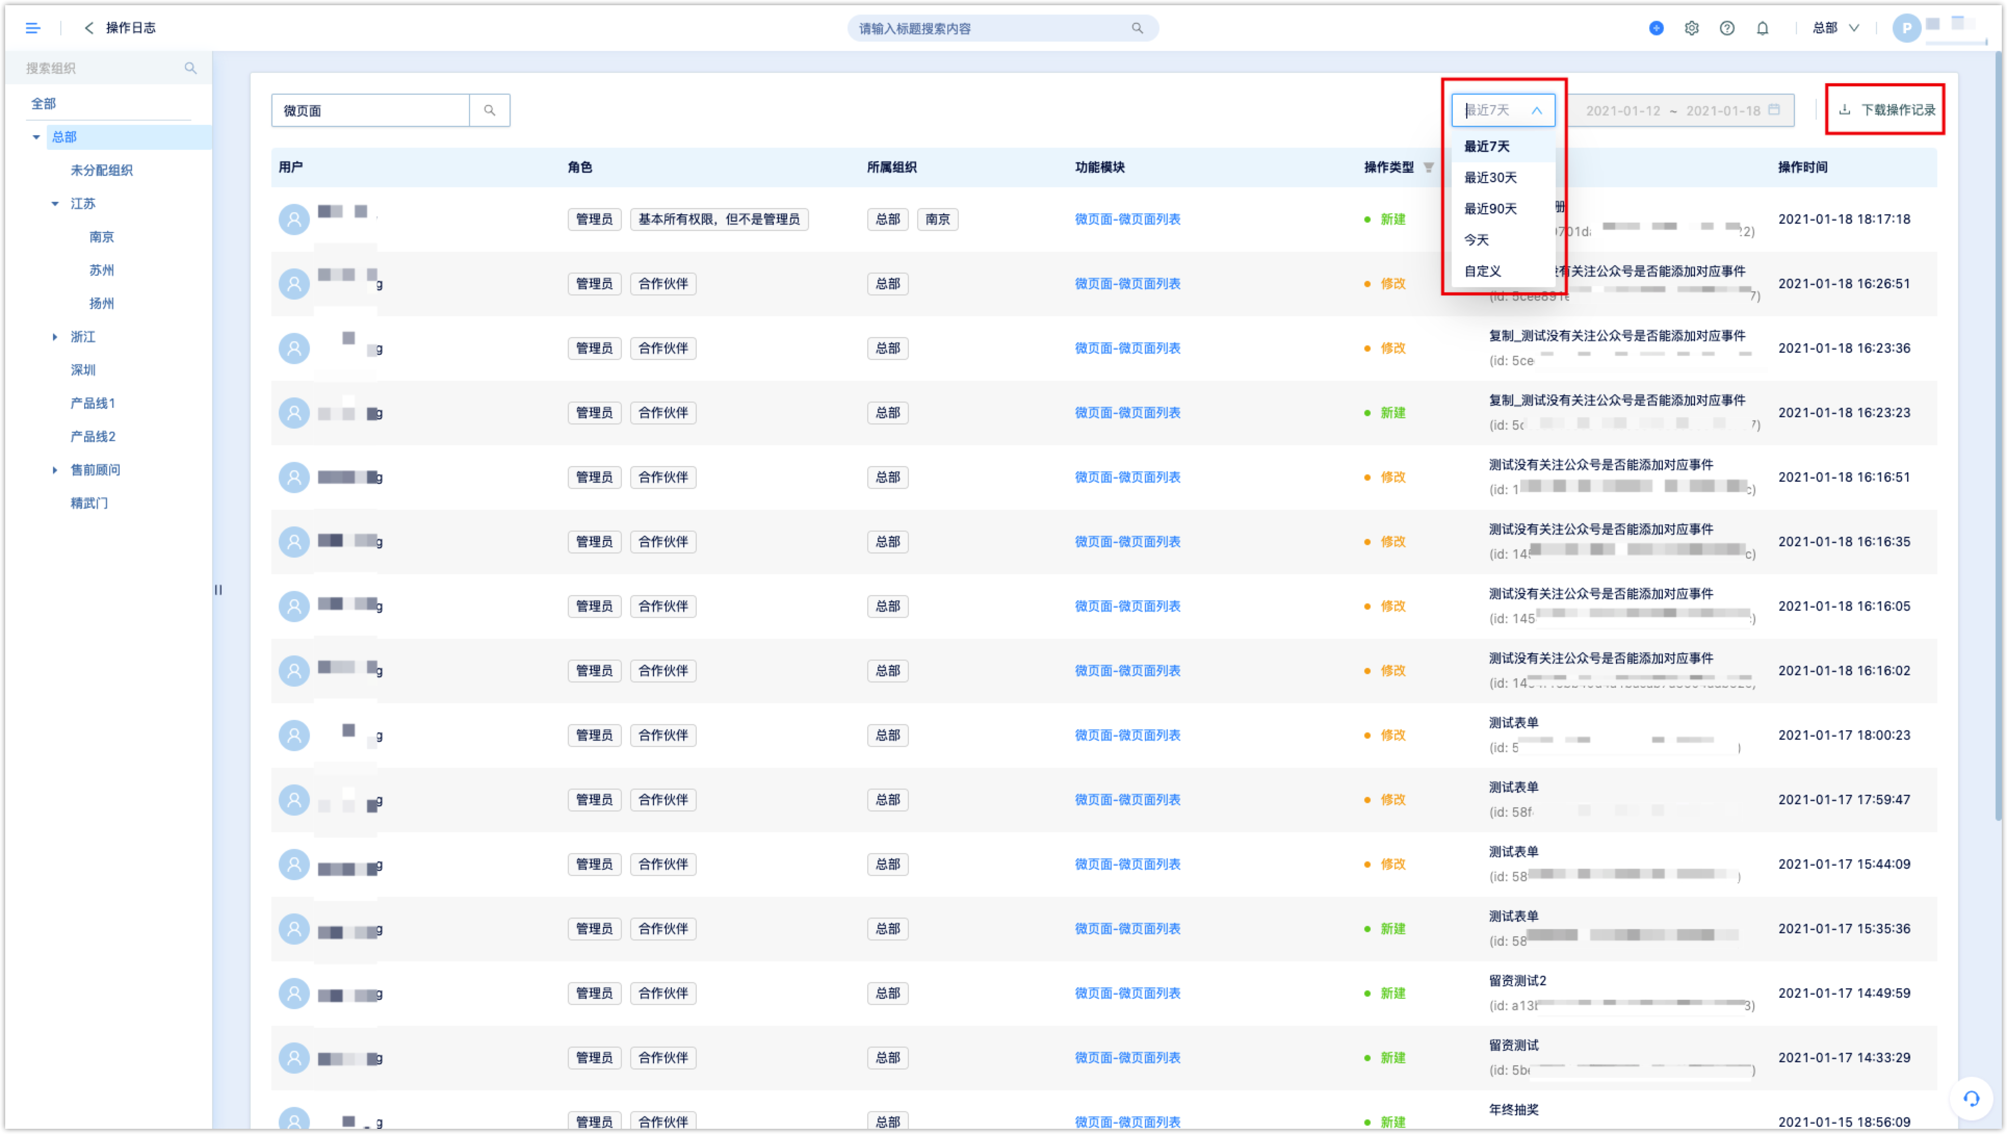This screenshot has height=1134, width=2007.
Task: Click timestamp 2021-01-17 15:35:36
Action: click(x=1843, y=929)
